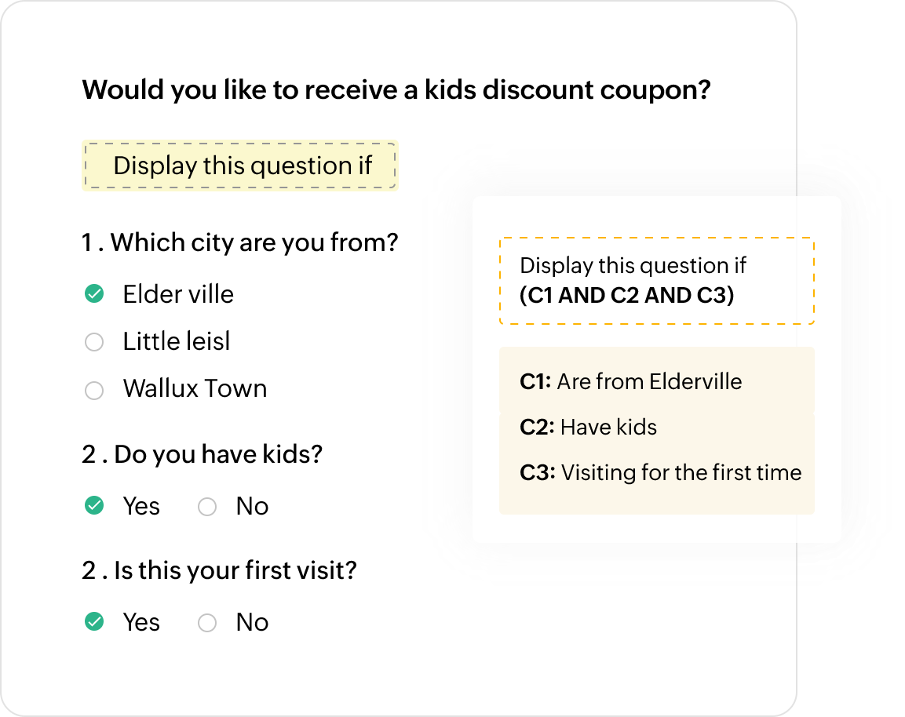Image resolution: width=905 pixels, height=717 pixels.
Task: Click the green checkmark beside Elder ville
Action: [94, 294]
